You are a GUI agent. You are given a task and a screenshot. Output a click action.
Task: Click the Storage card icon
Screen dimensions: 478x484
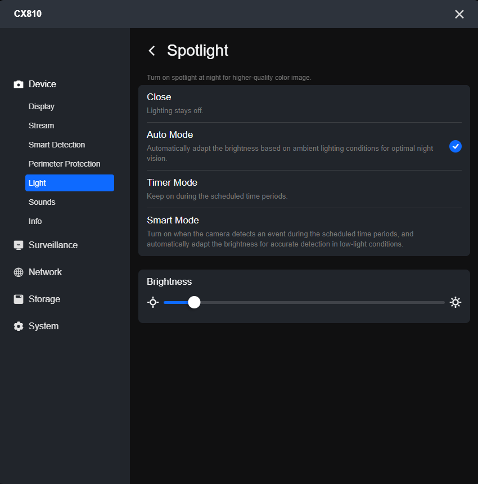pyautogui.click(x=19, y=299)
